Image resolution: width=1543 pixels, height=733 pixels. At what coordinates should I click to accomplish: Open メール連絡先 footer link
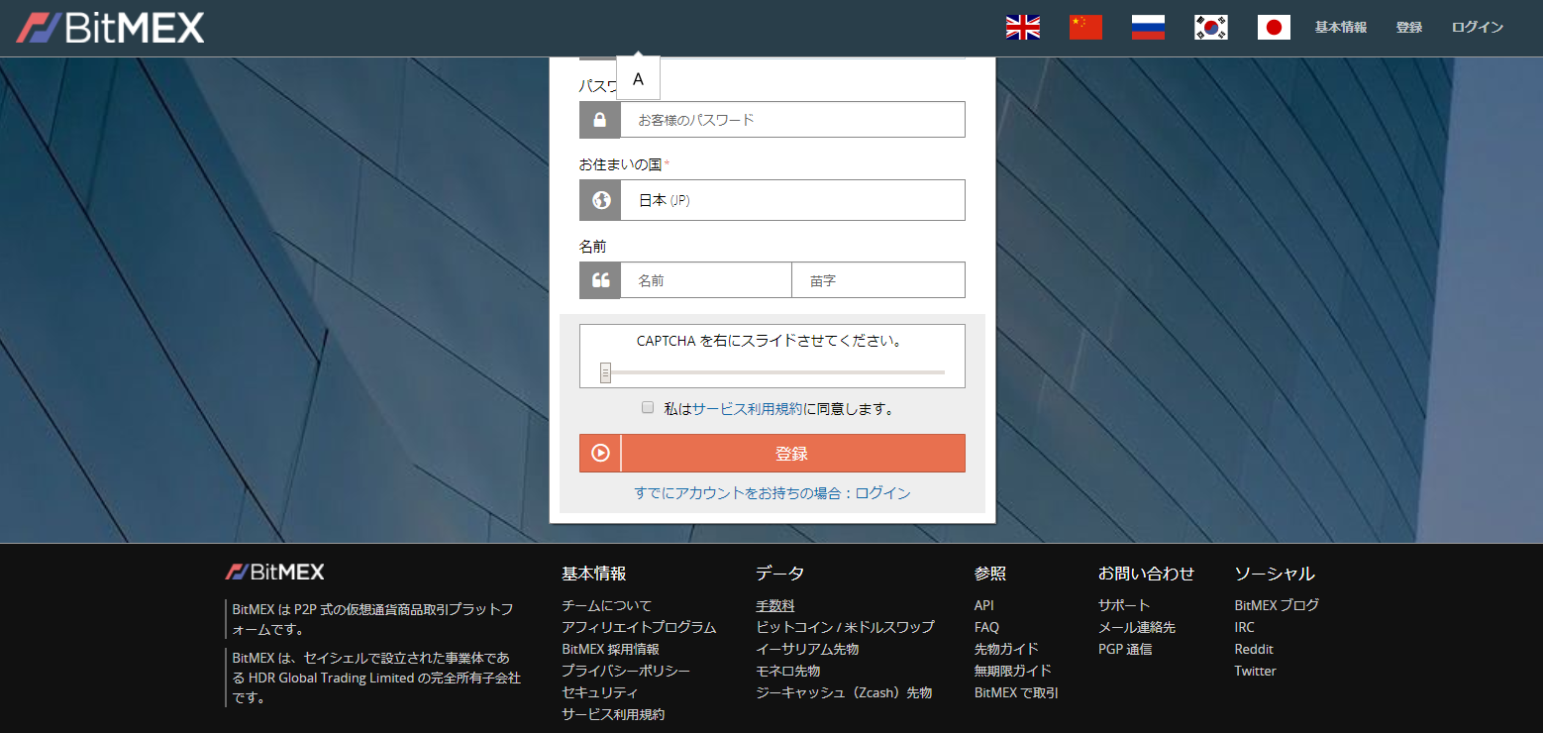[1137, 627]
